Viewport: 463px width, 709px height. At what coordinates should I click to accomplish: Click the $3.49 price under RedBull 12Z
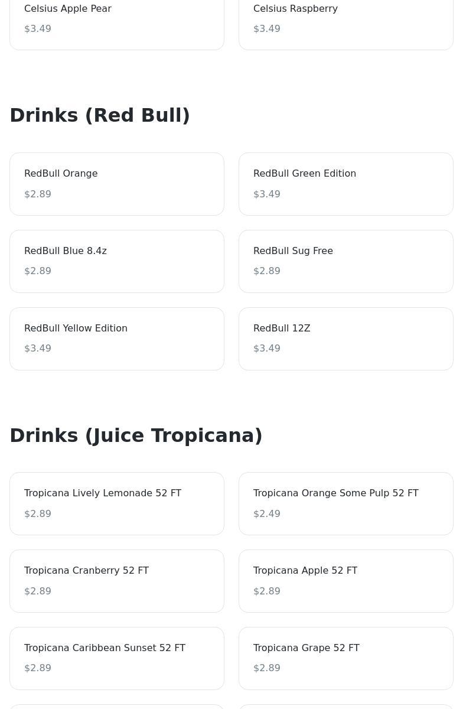coord(267,349)
